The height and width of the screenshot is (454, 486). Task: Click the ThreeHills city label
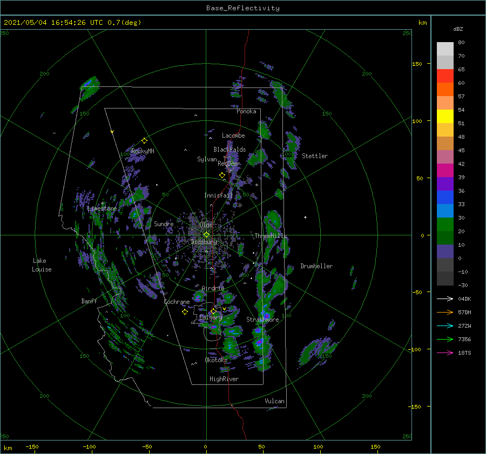[x=271, y=236]
